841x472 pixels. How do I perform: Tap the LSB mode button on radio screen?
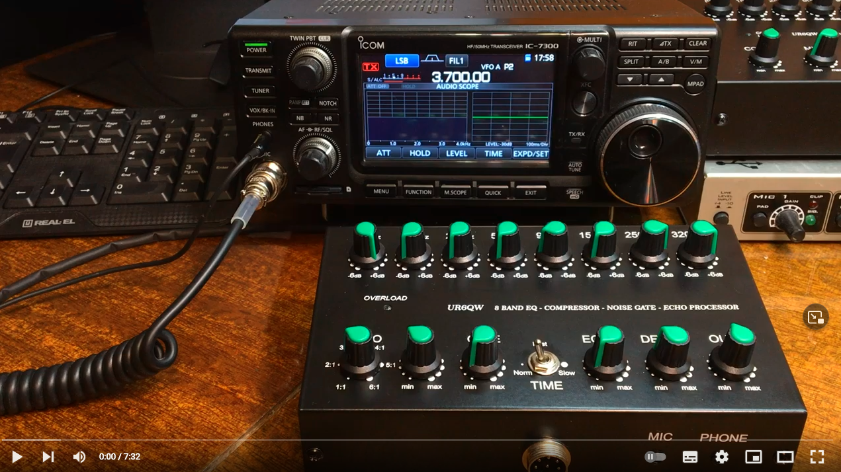pos(402,61)
